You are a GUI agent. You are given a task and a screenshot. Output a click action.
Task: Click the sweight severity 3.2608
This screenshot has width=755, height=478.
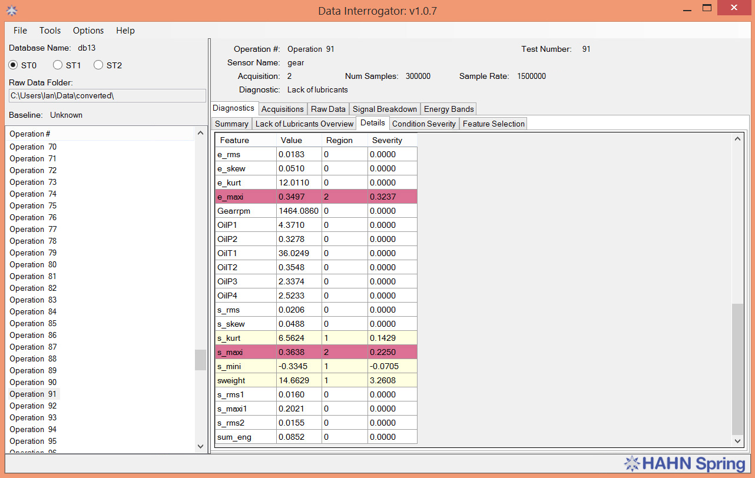pos(392,380)
